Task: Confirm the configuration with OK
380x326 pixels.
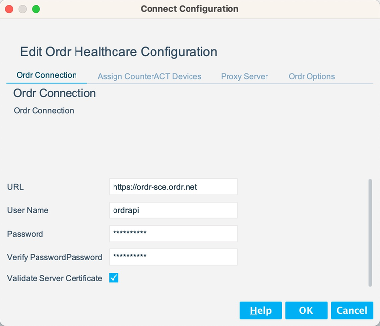Action: [x=306, y=310]
